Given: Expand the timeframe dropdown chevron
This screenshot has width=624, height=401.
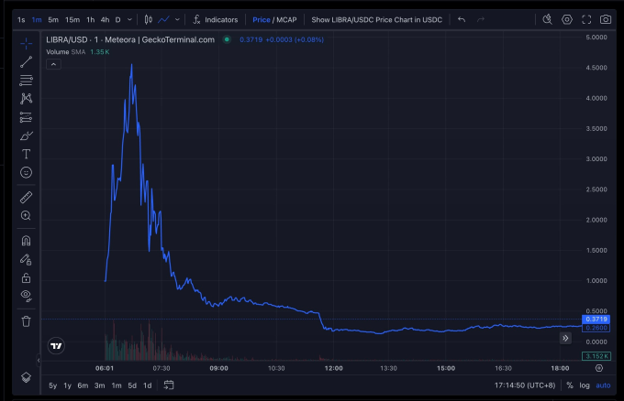Looking at the screenshot, I should click(x=129, y=19).
